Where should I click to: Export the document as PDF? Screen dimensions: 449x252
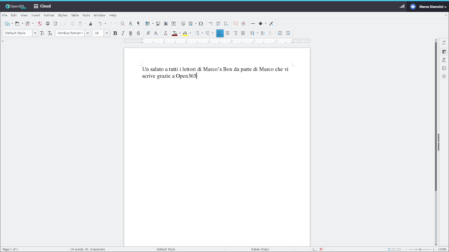click(40, 24)
